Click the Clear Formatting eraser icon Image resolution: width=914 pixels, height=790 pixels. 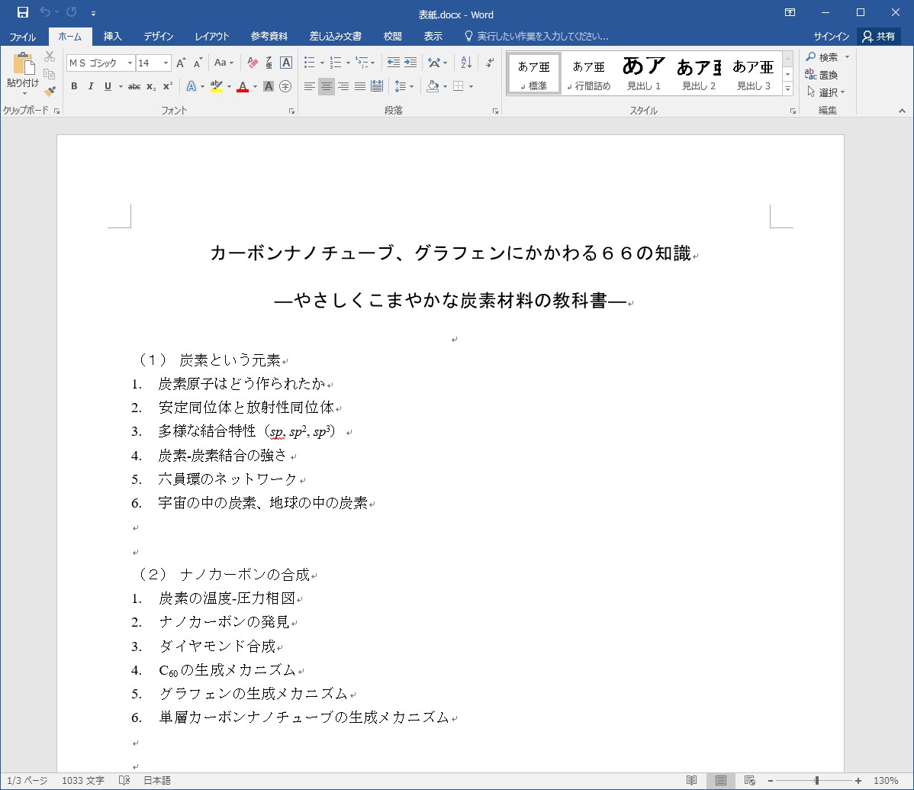pos(253,63)
